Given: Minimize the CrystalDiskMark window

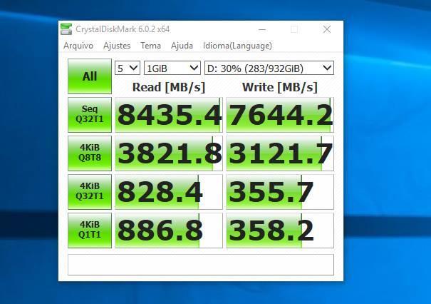Looking at the screenshot, I should pos(262,29).
